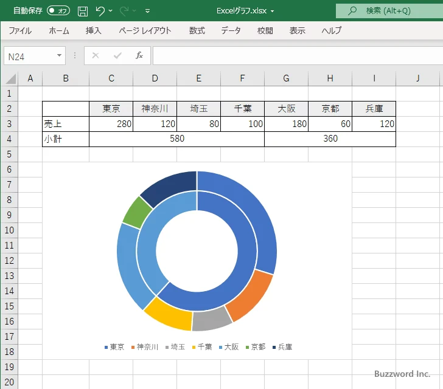Toggle the AutoSave switch
443x389 pixels.
[x=58, y=11]
